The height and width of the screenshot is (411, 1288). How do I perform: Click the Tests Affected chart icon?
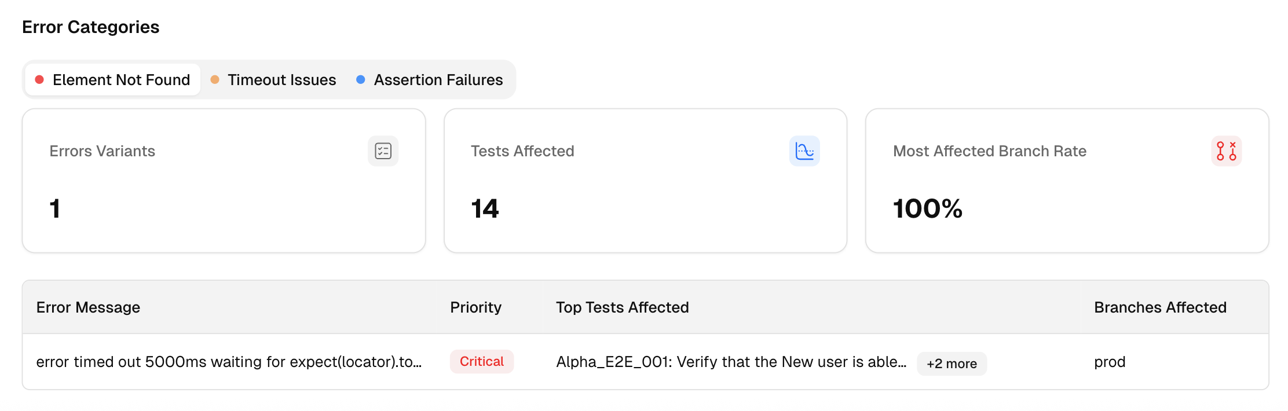(x=805, y=151)
